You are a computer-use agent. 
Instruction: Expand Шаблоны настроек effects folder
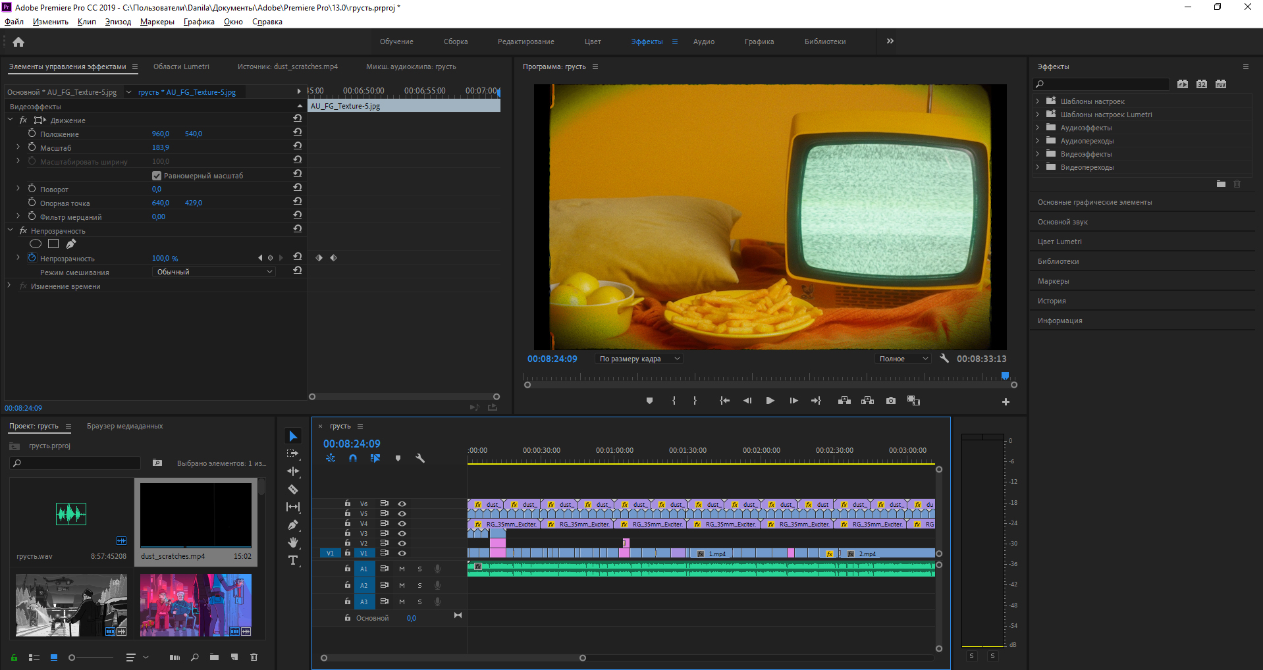tap(1038, 101)
